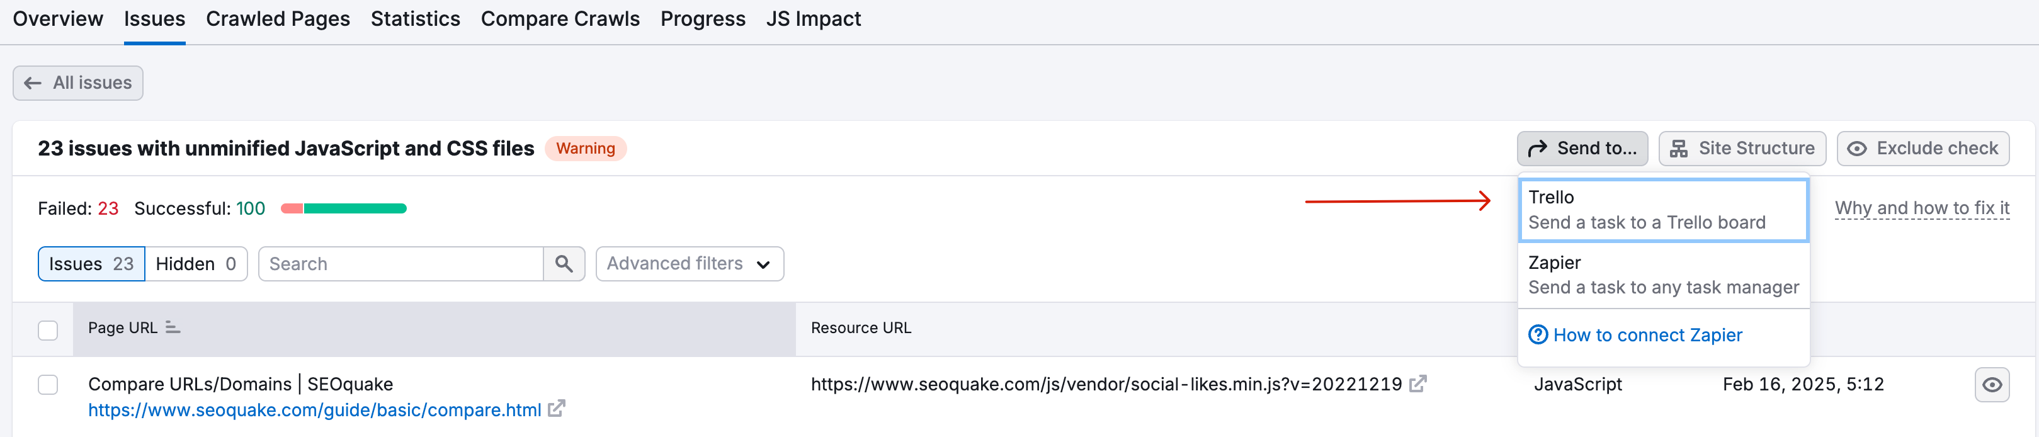2039x437 pixels.
Task: Open compare.html using external link icon
Action: click(557, 409)
